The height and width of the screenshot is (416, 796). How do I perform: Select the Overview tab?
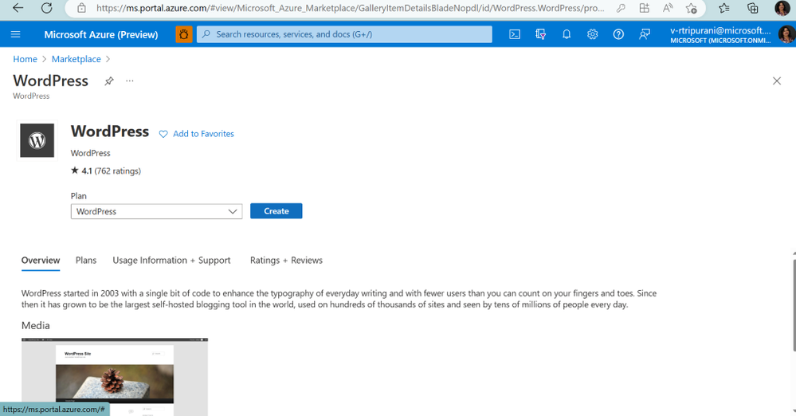click(41, 260)
